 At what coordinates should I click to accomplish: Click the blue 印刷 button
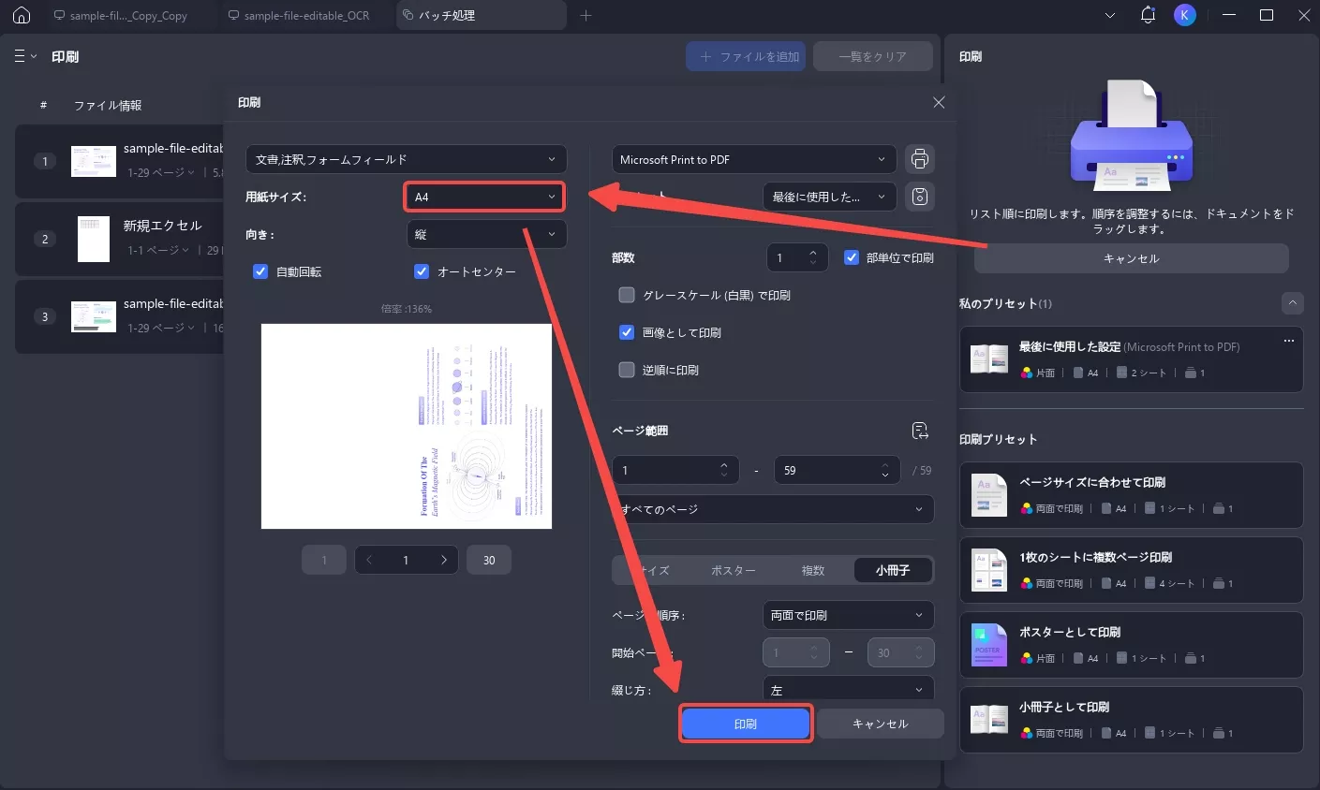pos(746,724)
